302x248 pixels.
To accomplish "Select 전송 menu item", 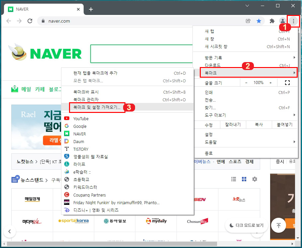I will click(246, 100).
